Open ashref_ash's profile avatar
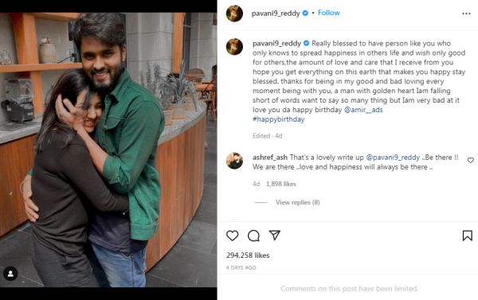Image resolution: width=478 pixels, height=300 pixels. 234,161
